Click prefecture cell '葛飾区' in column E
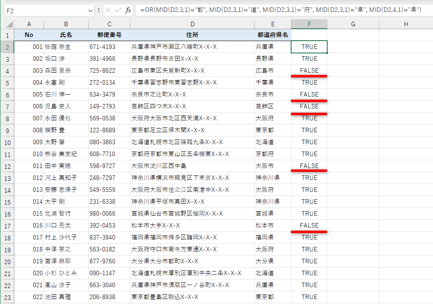 [273, 106]
